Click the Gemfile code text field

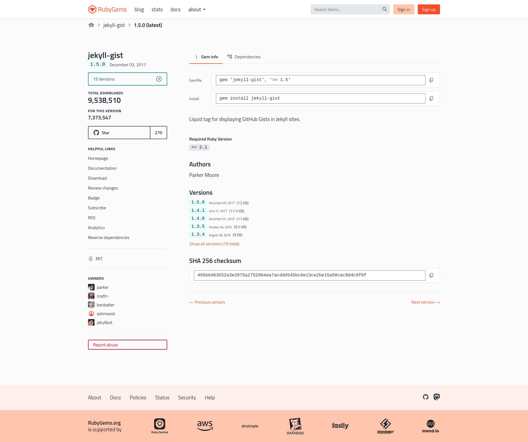pyautogui.click(x=321, y=80)
